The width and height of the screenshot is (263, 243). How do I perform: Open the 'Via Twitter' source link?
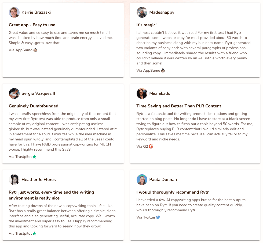(x=148, y=217)
